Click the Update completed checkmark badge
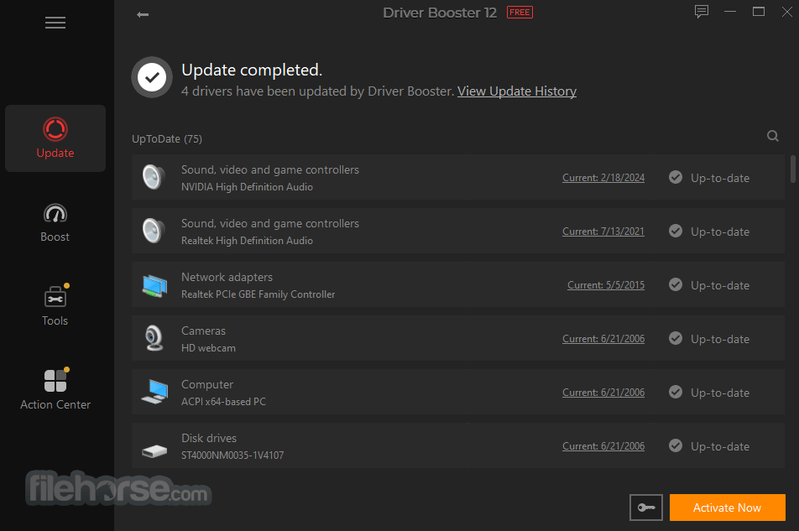Screen dimensions: 799x531 [x=152, y=77]
